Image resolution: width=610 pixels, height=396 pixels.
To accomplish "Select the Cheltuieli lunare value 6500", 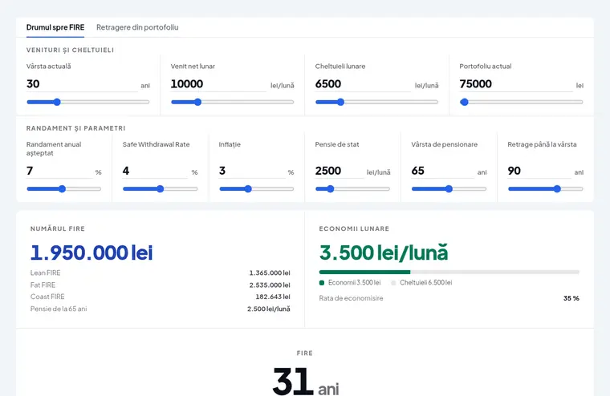I will (363, 84).
